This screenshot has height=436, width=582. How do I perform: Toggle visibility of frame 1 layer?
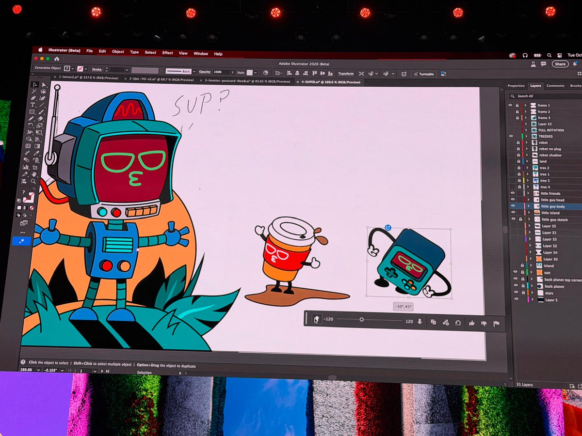coord(511,105)
